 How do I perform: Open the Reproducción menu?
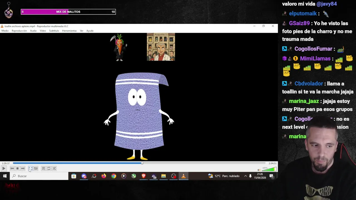19,31
